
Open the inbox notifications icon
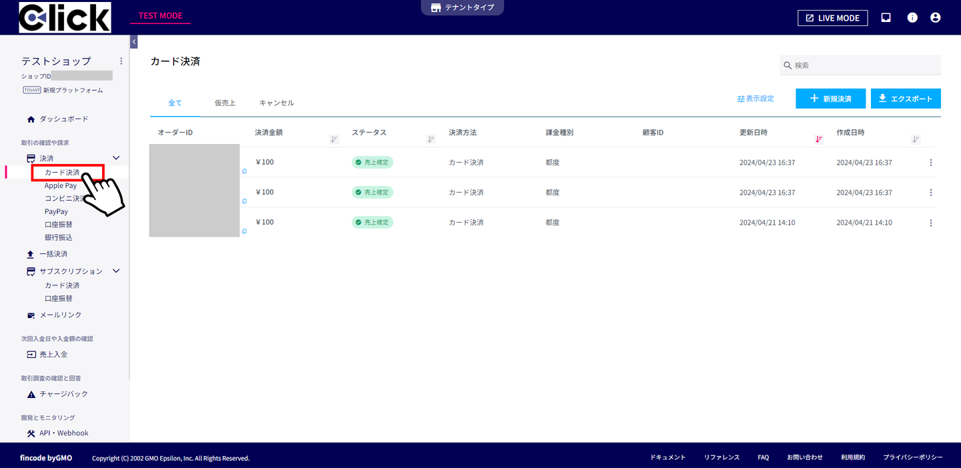tap(886, 18)
